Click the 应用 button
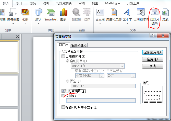This screenshot has width=171, height=121. pyautogui.click(x=152, y=59)
